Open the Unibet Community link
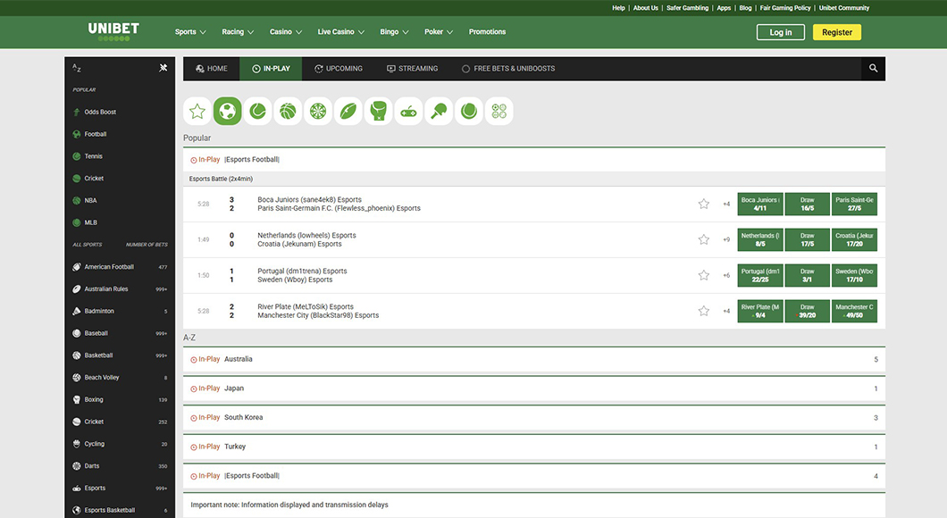The height and width of the screenshot is (518, 947). pos(843,8)
